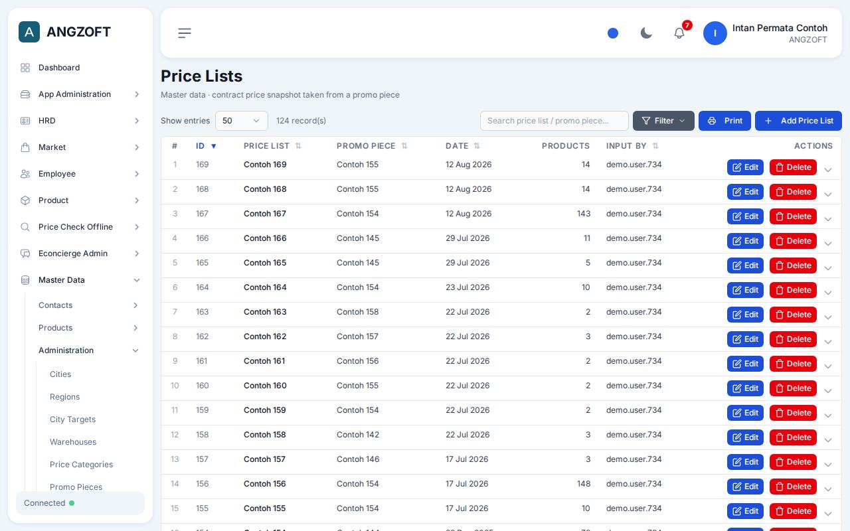
Task: Sort by ID column arrow
Action: click(x=214, y=146)
